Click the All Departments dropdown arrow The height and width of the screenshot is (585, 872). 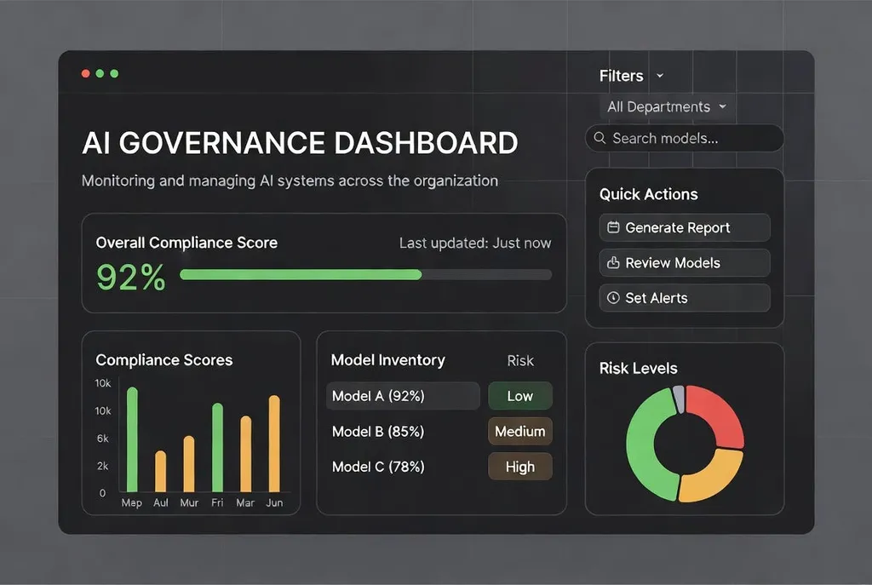click(x=722, y=106)
